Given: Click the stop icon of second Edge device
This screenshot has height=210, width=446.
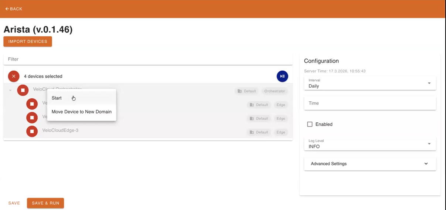Looking at the screenshot, I should coord(32,118).
